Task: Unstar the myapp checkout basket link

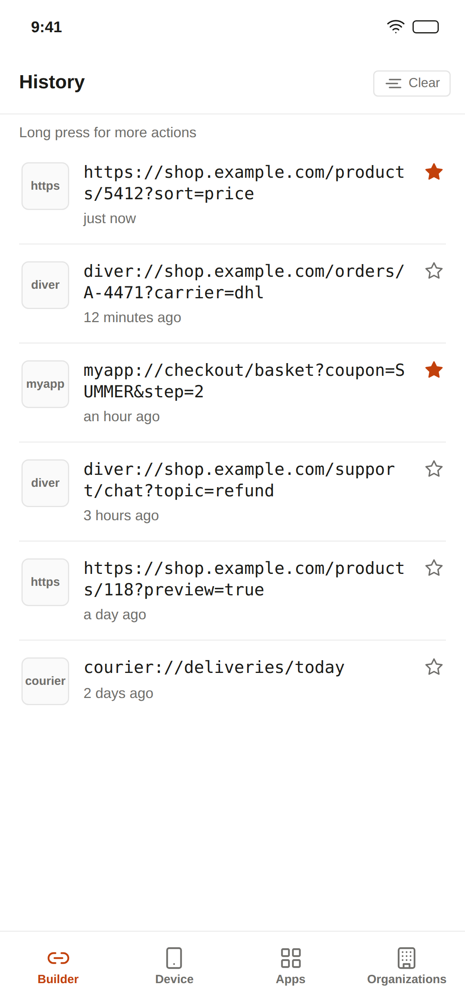Action: click(434, 370)
